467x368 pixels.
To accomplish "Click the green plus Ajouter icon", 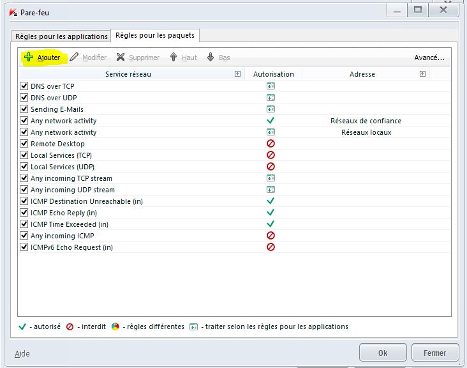I will [28, 57].
